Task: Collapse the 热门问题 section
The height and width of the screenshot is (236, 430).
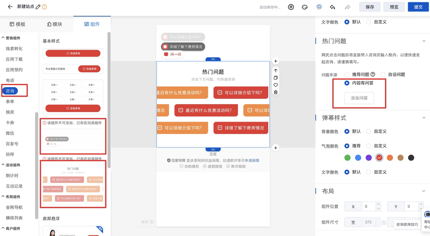Action: pyautogui.click(x=424, y=41)
